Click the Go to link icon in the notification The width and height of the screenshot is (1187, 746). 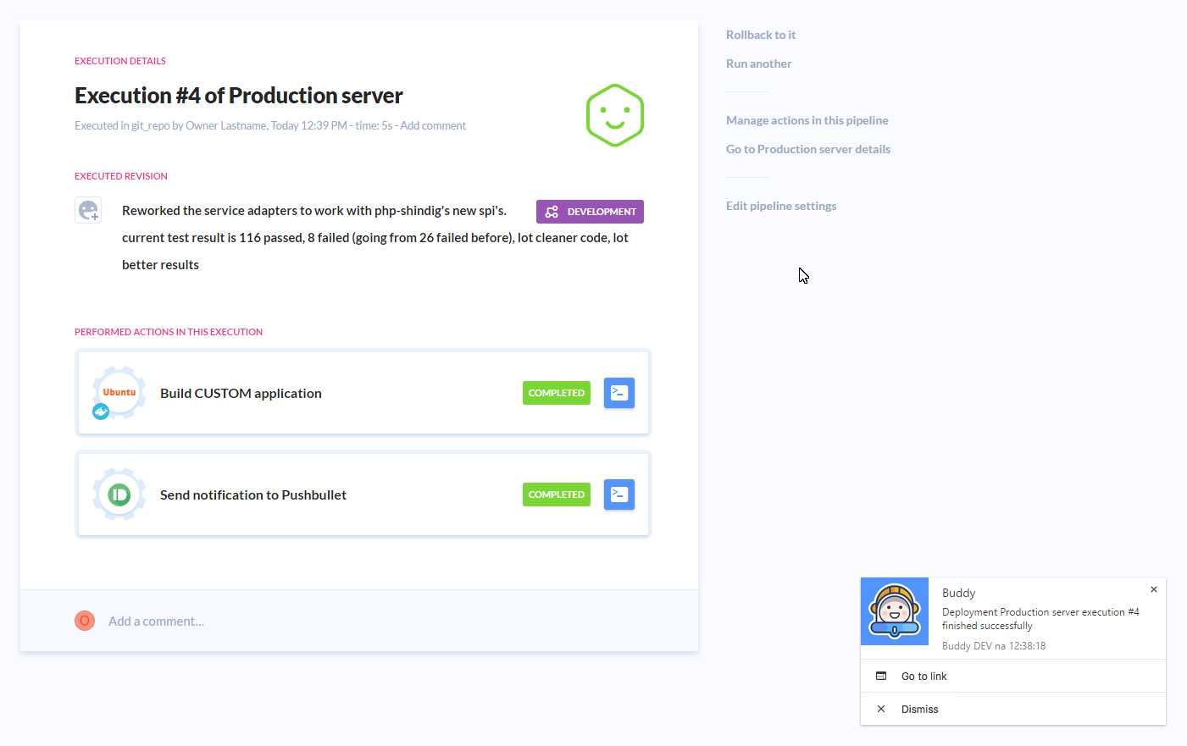pyautogui.click(x=881, y=676)
